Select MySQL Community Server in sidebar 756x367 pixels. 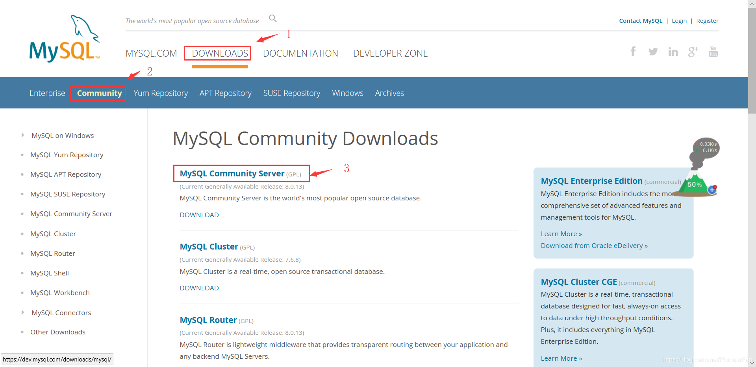tap(71, 214)
